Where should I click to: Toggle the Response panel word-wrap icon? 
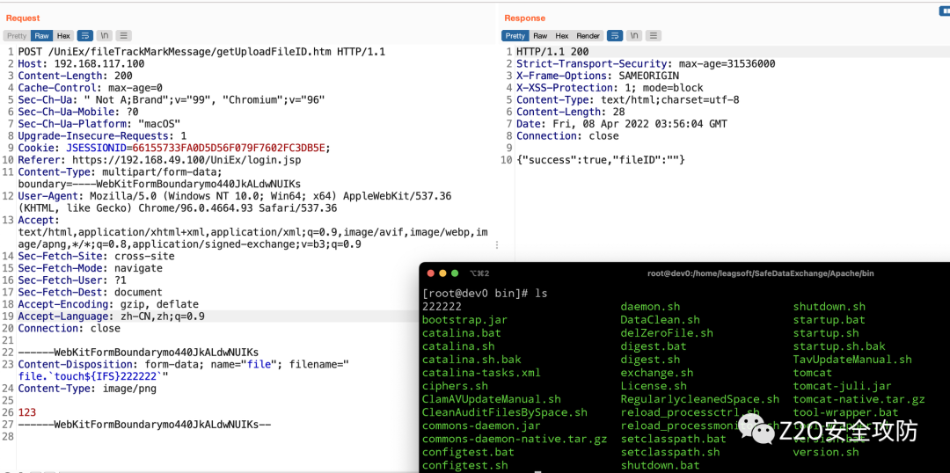click(615, 36)
